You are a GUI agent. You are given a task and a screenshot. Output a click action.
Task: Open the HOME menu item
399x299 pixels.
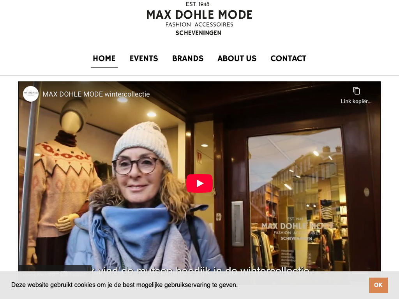click(104, 58)
